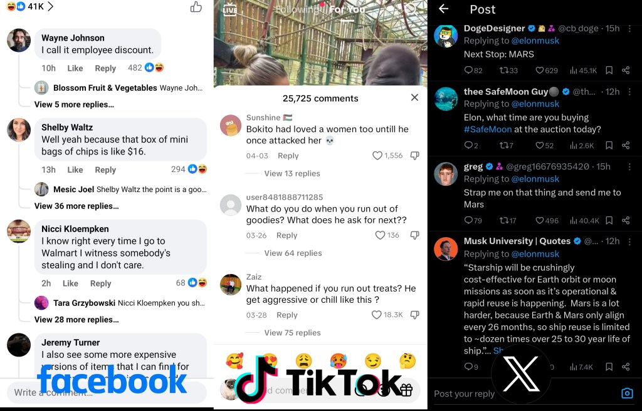This screenshot has width=642, height=411.
Task: Expand View 13 replies under Sunshine
Action: tap(292, 174)
